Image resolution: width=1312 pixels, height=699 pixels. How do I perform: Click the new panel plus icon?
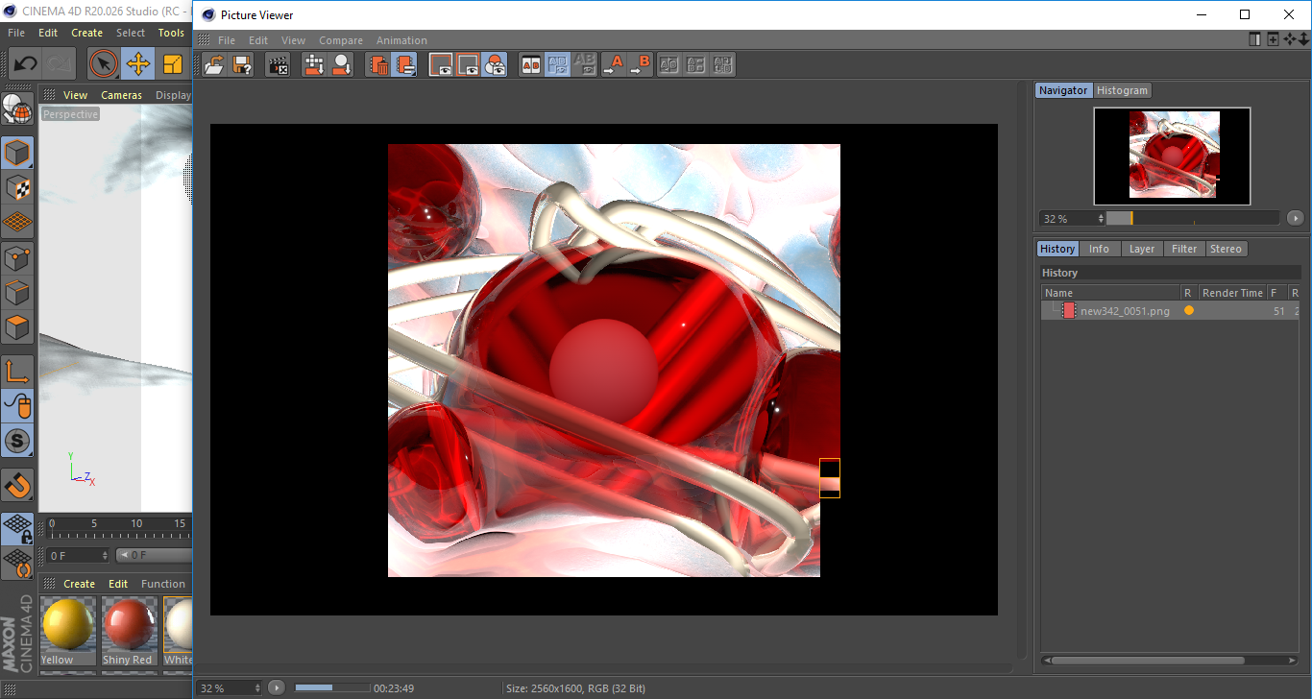click(1273, 39)
